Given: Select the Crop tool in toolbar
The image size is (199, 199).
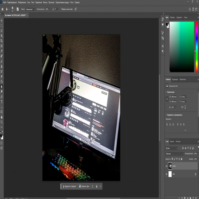Looking at the screenshot, I should click(2, 41).
